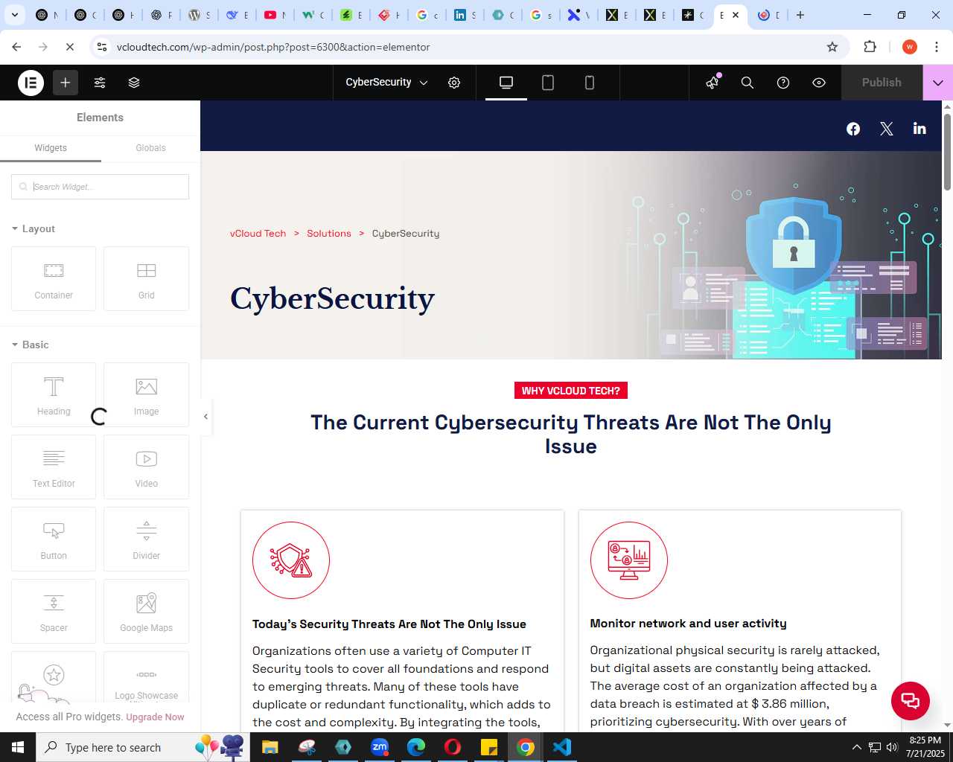The height and width of the screenshot is (762, 953).
Task: Open the X social icon
Action: tap(887, 129)
